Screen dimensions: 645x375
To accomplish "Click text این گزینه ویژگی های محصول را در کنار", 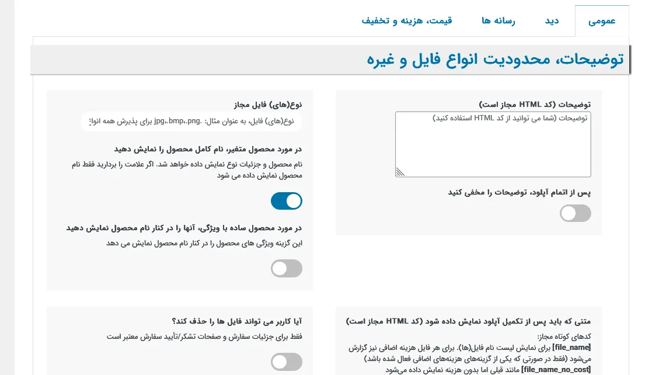I will (204, 243).
